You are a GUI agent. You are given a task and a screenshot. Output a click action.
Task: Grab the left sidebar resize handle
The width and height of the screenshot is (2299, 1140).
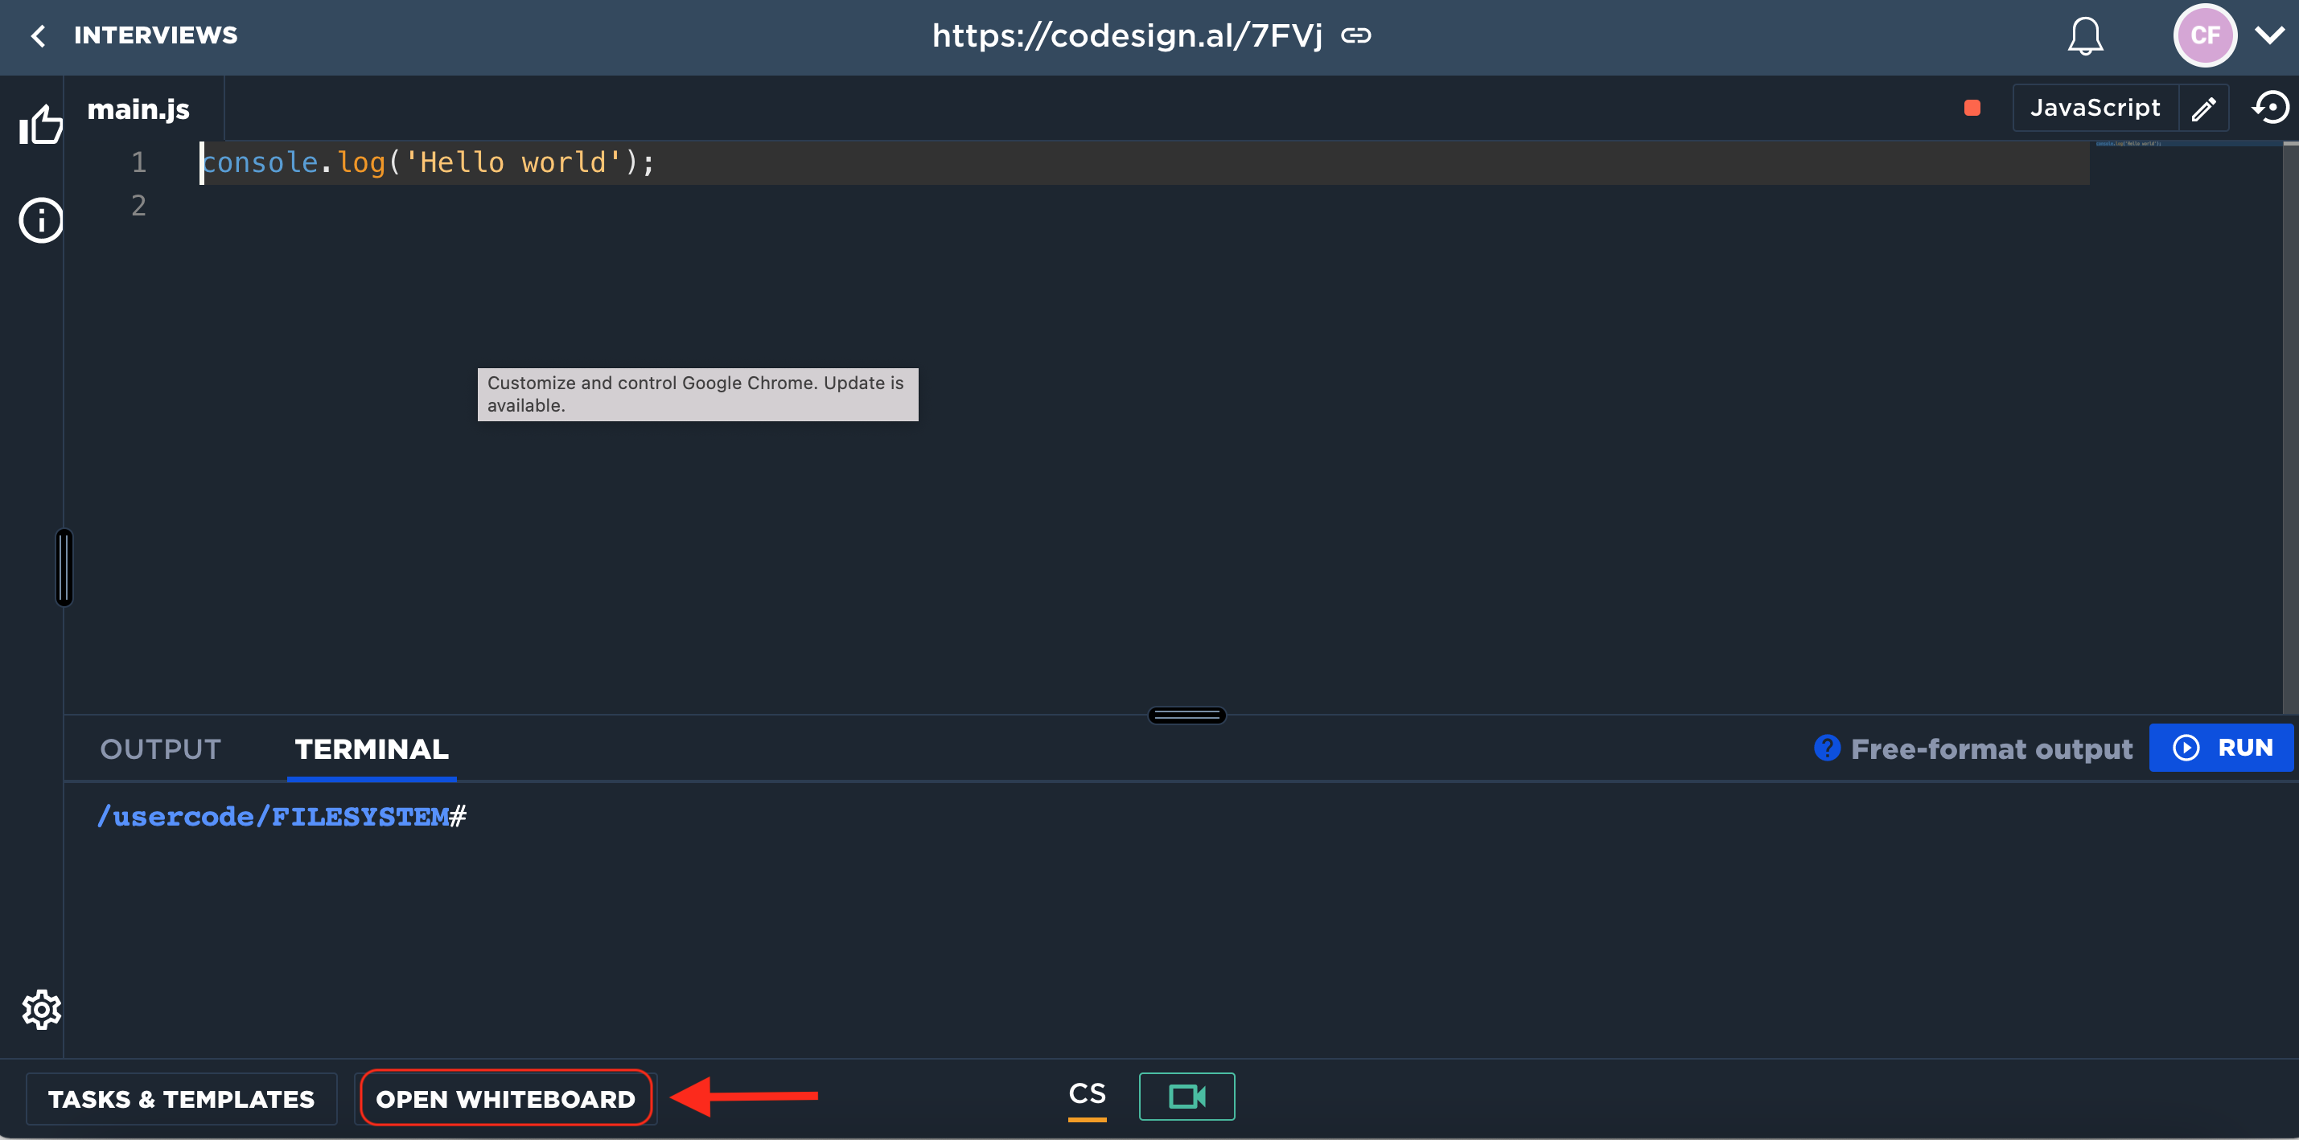point(64,568)
